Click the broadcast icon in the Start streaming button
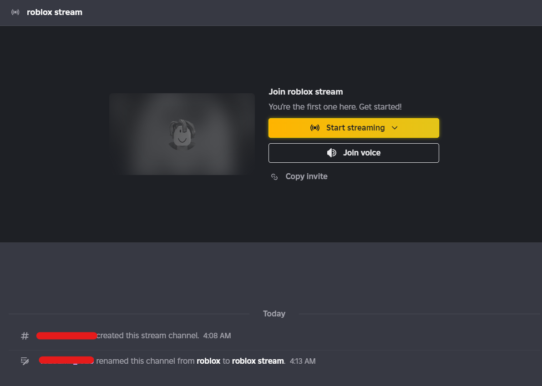Image resolution: width=542 pixels, height=386 pixels. pyautogui.click(x=315, y=128)
